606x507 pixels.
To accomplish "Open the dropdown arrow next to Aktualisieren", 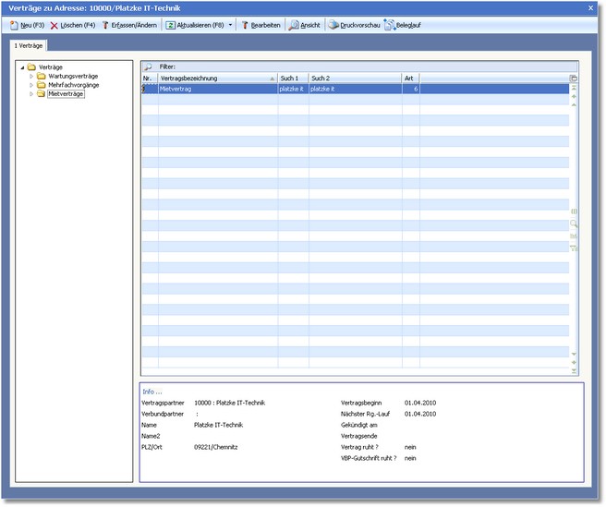I will [x=231, y=25].
